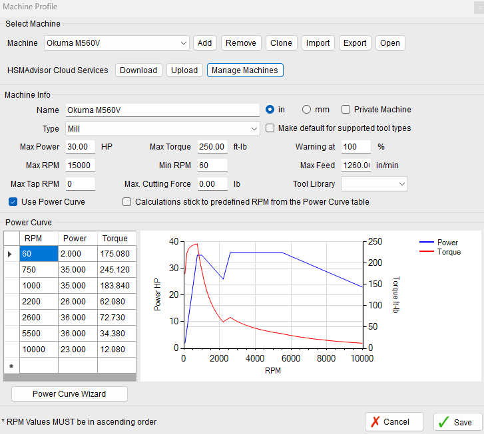
Task: Open the Machine selection dropdown
Action: [183, 43]
